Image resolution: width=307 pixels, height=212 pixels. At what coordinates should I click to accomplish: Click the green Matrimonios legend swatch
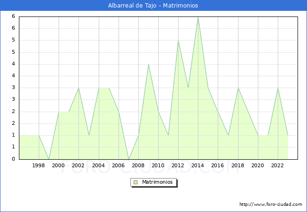136,182
